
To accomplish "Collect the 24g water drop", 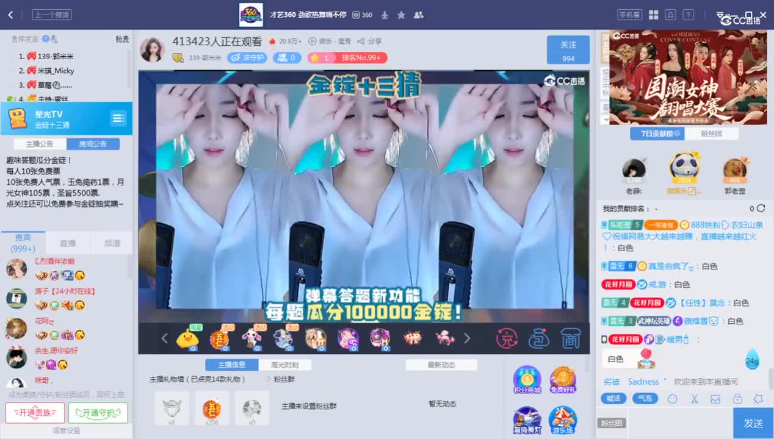I will 752,359.
